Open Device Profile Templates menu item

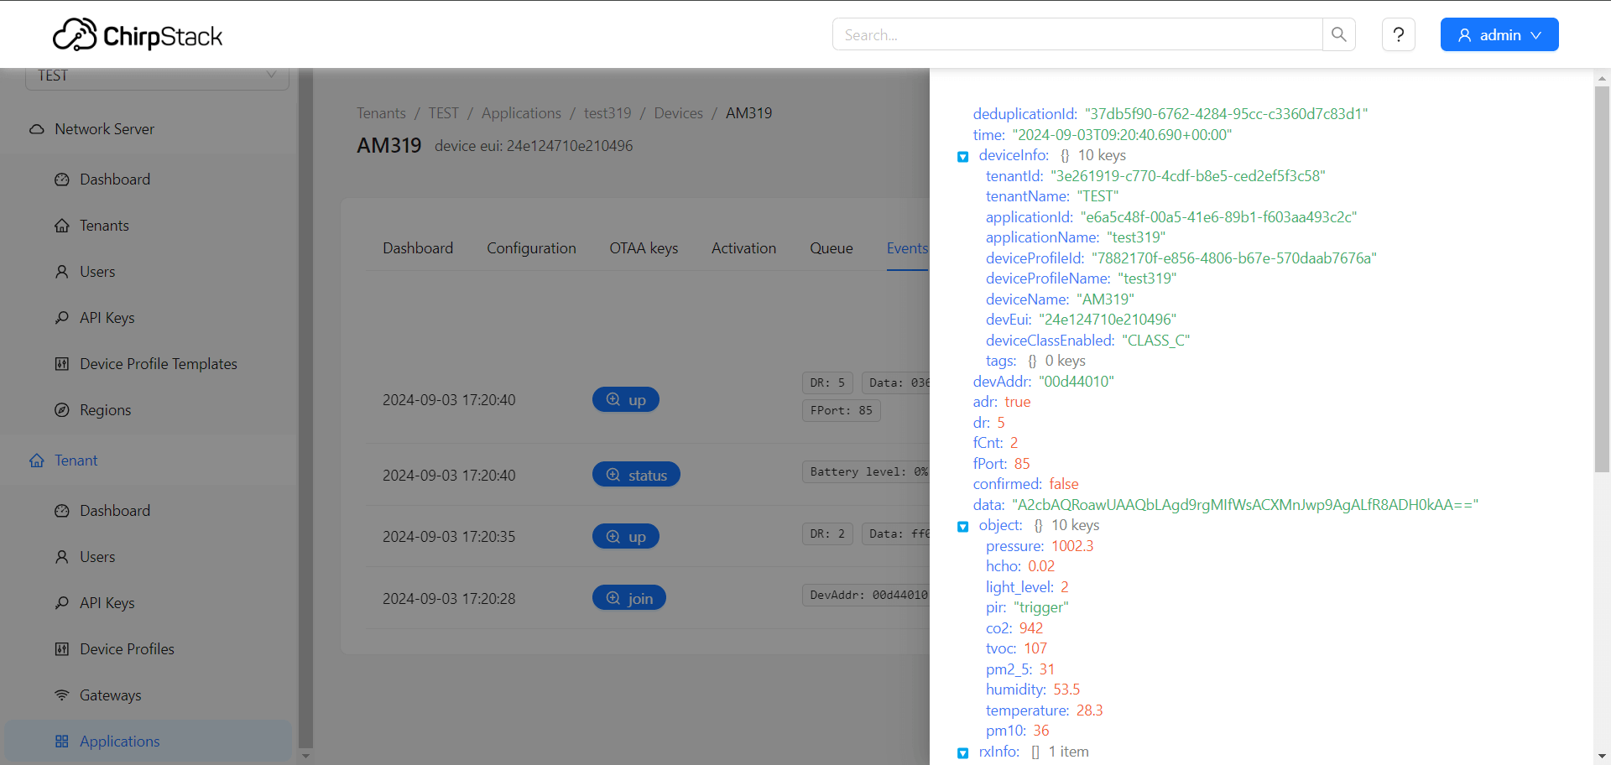pyautogui.click(x=158, y=364)
